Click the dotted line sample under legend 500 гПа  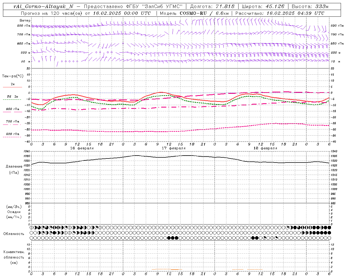point(12,137)
